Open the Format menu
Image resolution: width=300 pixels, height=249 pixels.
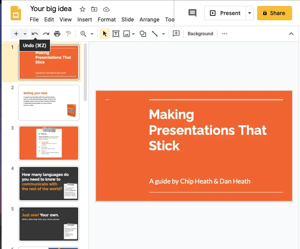pyautogui.click(x=107, y=19)
